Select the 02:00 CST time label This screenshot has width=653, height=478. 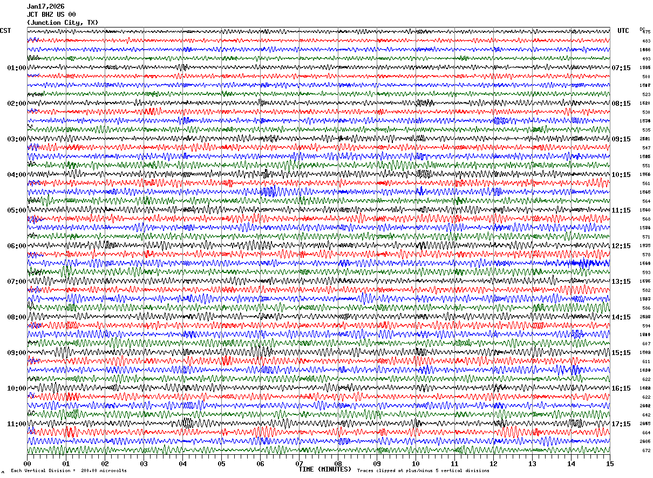click(16, 104)
